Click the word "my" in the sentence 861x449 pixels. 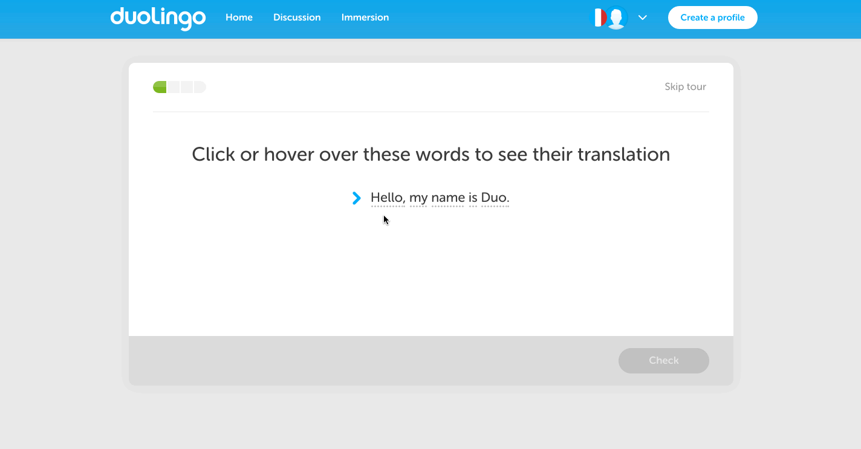(x=418, y=198)
